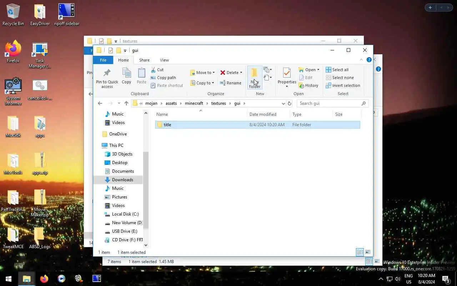The height and width of the screenshot is (286, 457).
Task: Sort by the Type column header
Action: 311,114
